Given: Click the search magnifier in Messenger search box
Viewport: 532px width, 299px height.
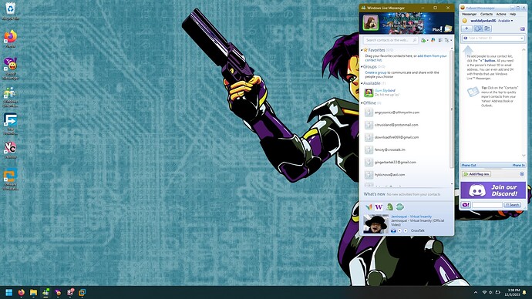Looking at the screenshot, I should coord(415,40).
